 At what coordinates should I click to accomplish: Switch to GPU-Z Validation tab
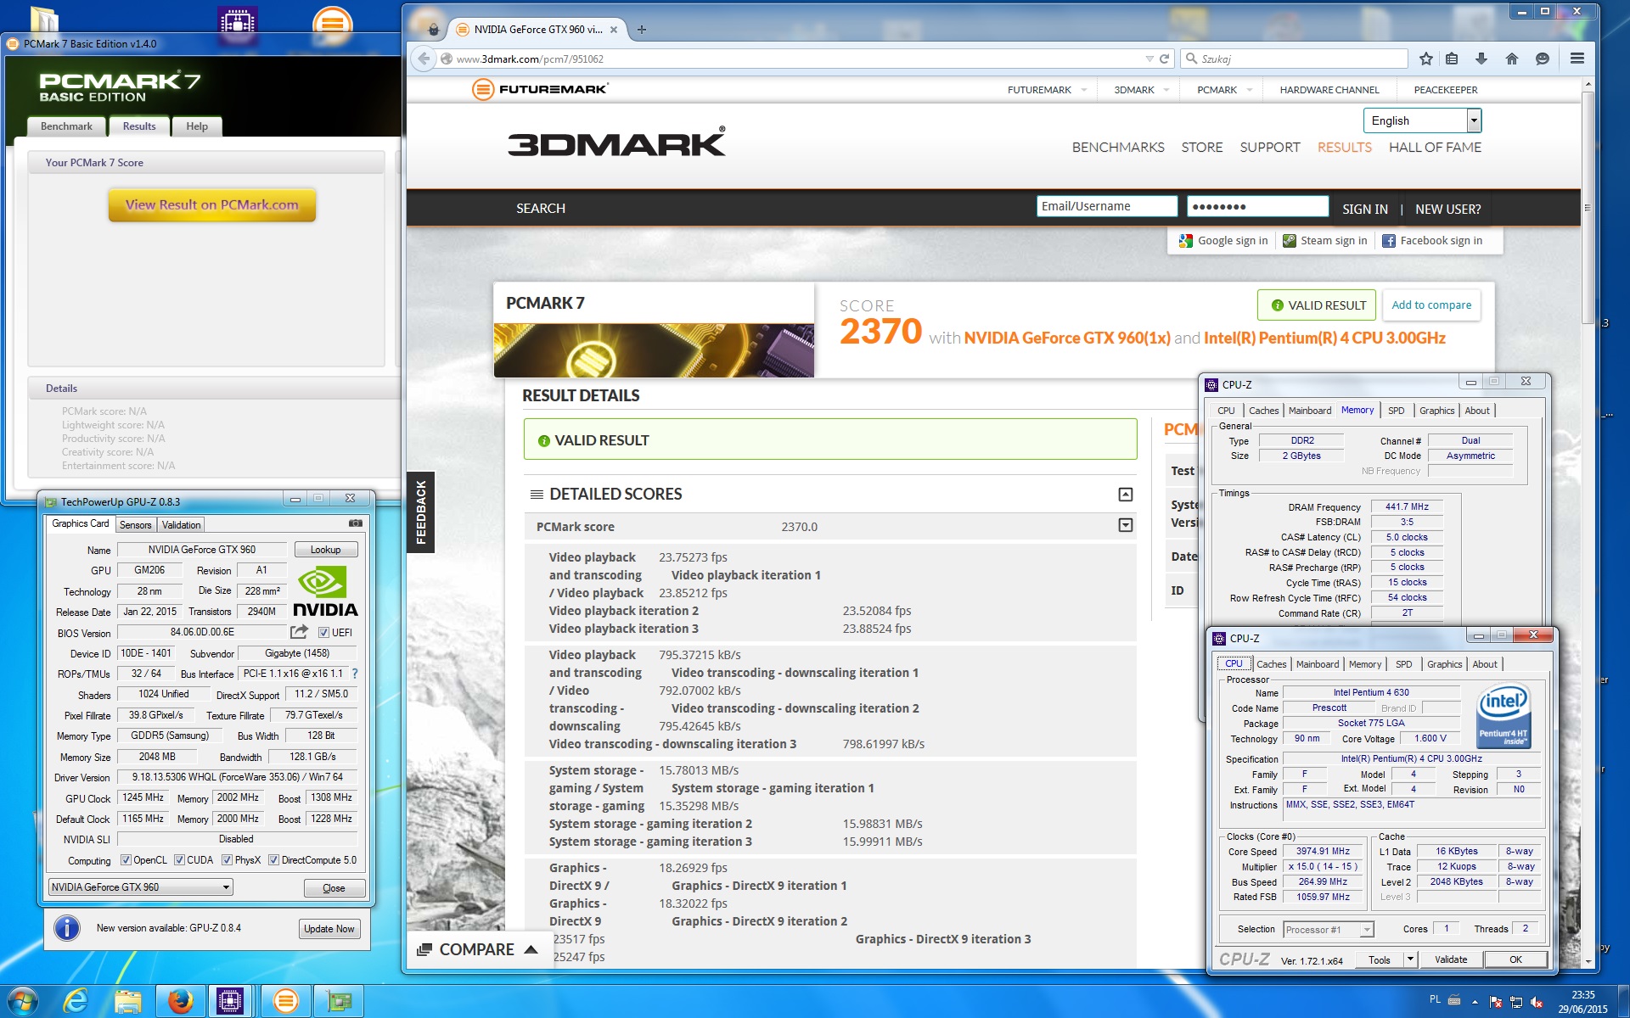182,525
